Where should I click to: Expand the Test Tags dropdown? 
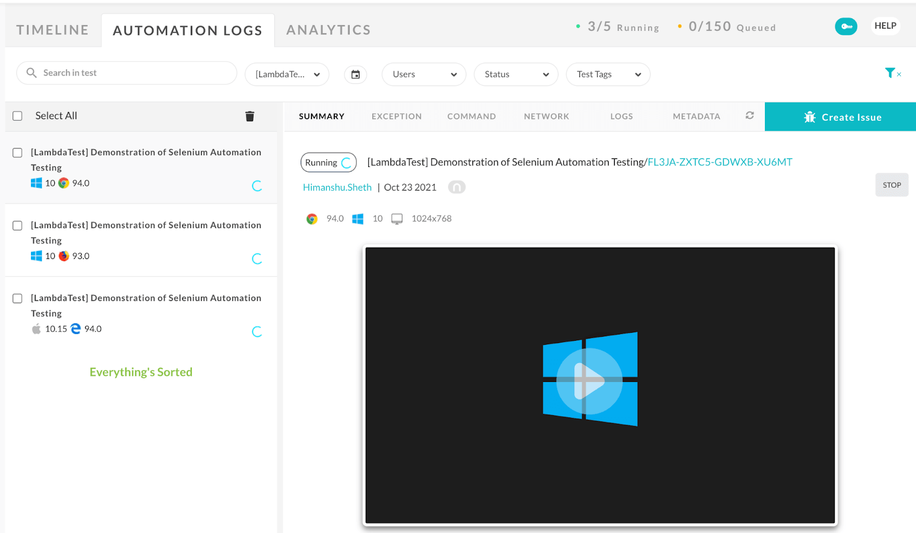click(607, 74)
